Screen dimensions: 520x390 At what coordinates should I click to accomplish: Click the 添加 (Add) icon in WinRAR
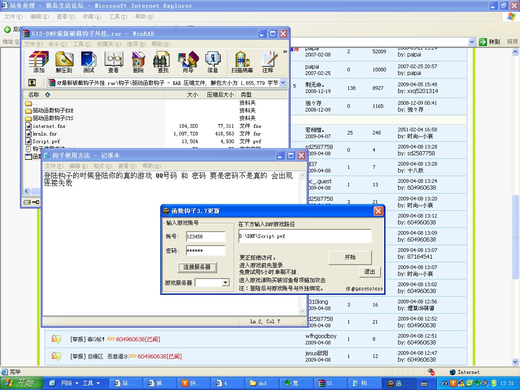pyautogui.click(x=39, y=62)
